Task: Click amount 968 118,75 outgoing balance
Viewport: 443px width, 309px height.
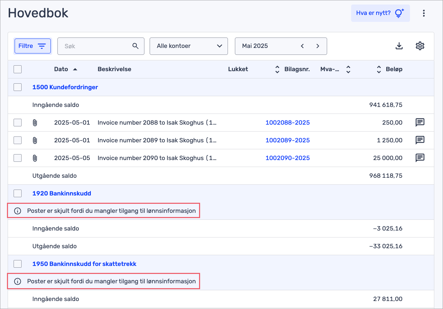Action: [x=386, y=176]
